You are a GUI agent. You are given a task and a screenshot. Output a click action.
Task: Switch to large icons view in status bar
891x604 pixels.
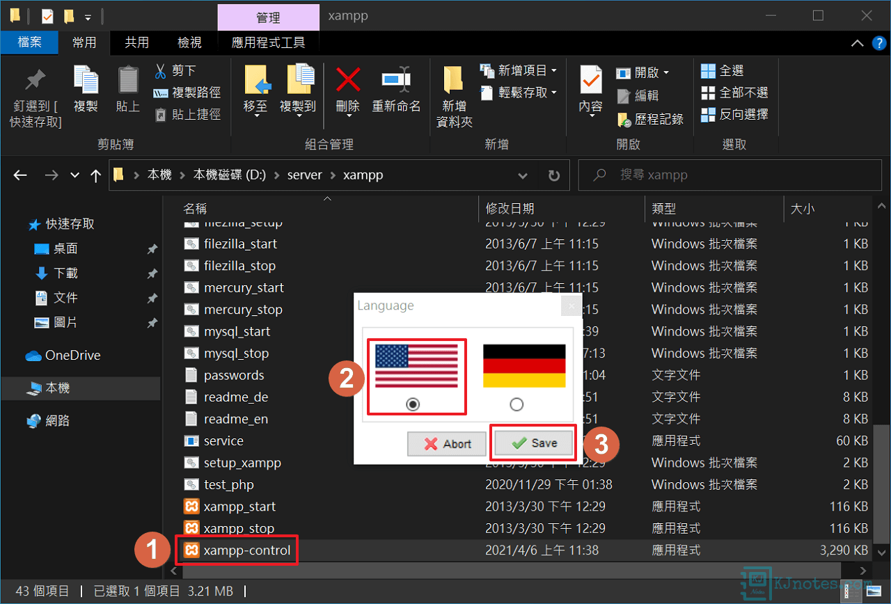[874, 591]
